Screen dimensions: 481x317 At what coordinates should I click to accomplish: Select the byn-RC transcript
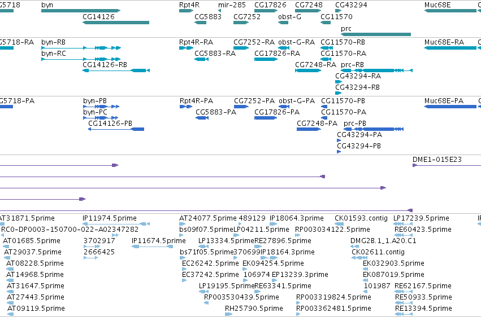tap(81, 59)
